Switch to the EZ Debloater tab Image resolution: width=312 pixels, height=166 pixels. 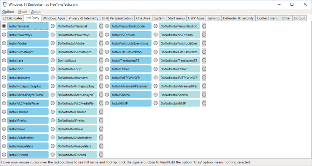point(12,18)
